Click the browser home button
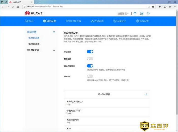The height and width of the screenshot is (132, 178). point(18,6)
